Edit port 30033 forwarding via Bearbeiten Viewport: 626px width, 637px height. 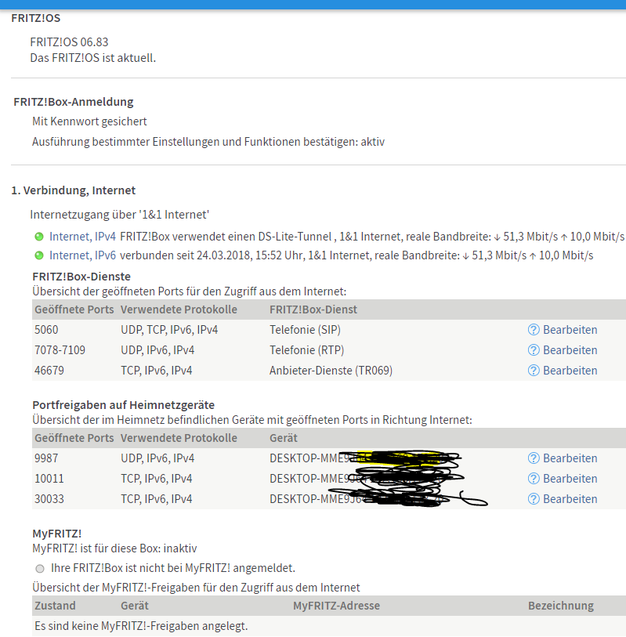pyautogui.click(x=570, y=498)
